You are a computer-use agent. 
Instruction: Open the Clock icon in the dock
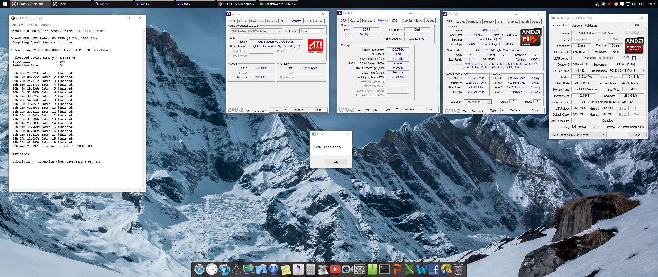tap(212, 270)
